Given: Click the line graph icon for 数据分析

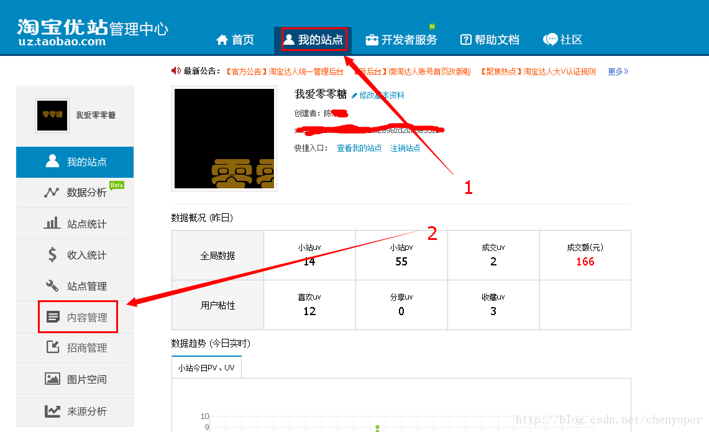Looking at the screenshot, I should tap(52, 192).
